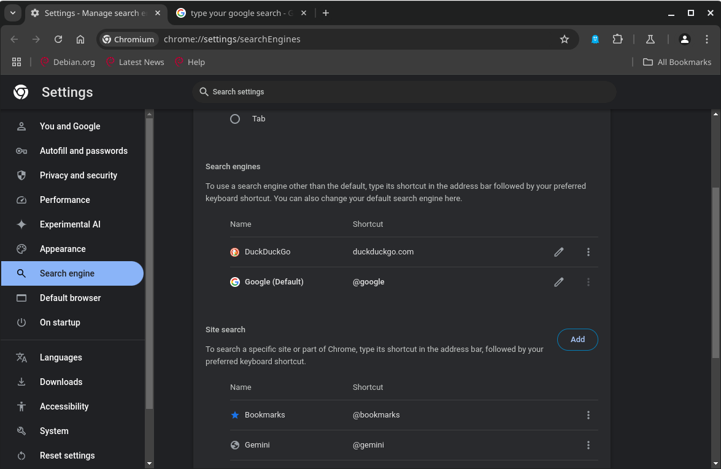This screenshot has width=721, height=469.
Task: Click the DuckDuckGo engine name
Action: click(x=268, y=252)
